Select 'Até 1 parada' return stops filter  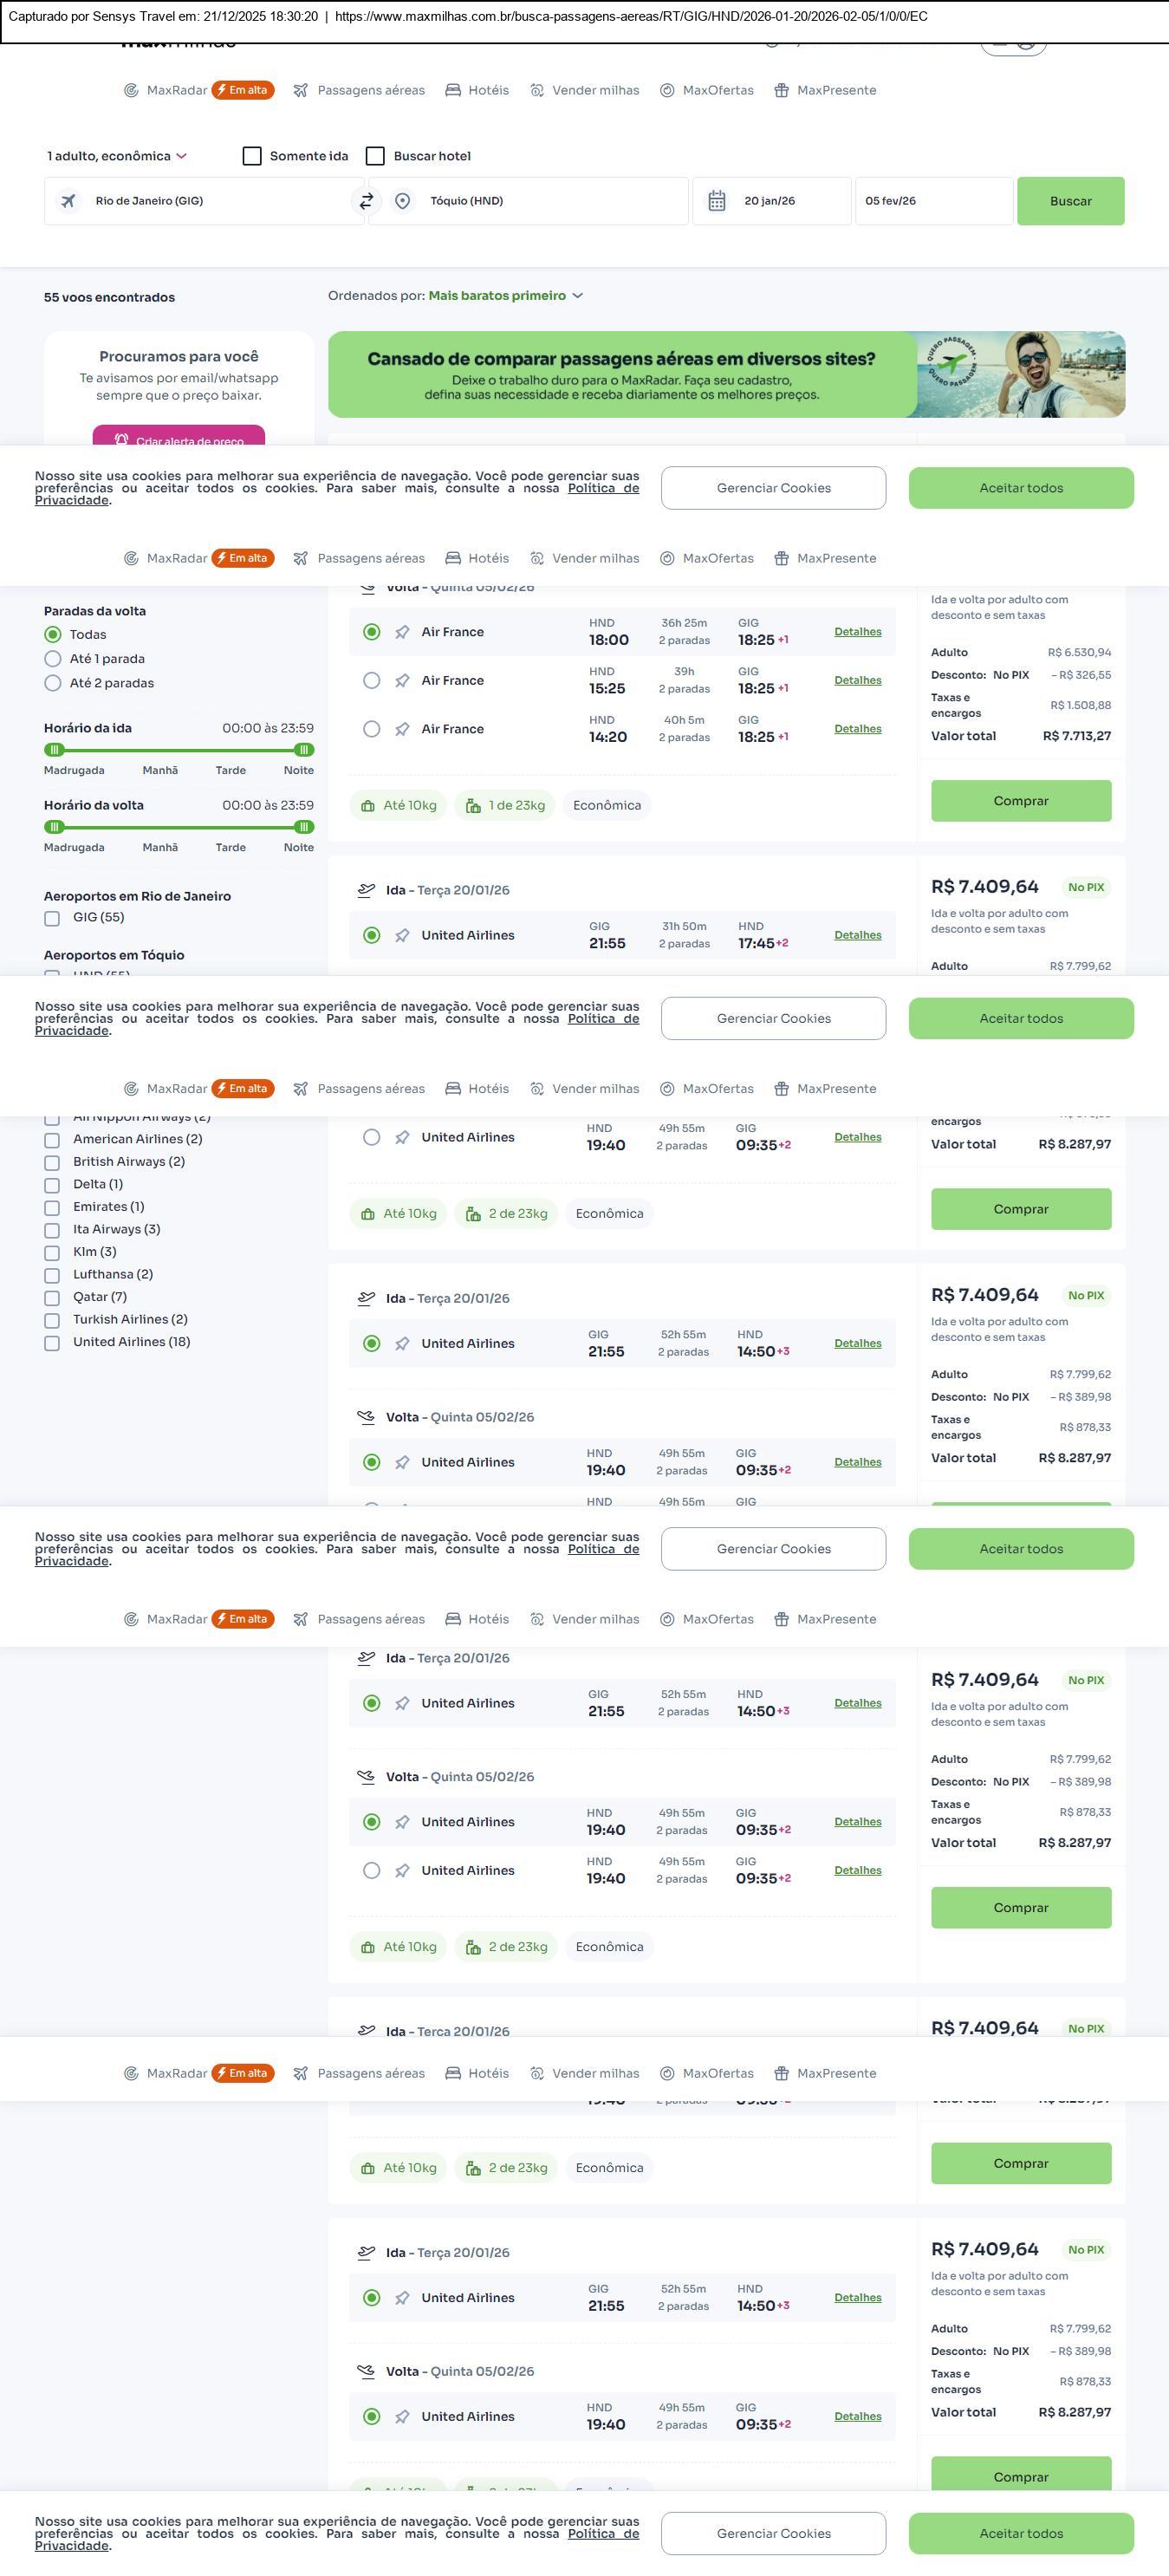[x=53, y=659]
